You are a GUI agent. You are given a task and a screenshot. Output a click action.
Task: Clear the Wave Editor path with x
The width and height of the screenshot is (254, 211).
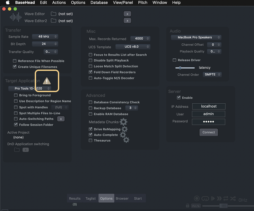tap(127, 14)
